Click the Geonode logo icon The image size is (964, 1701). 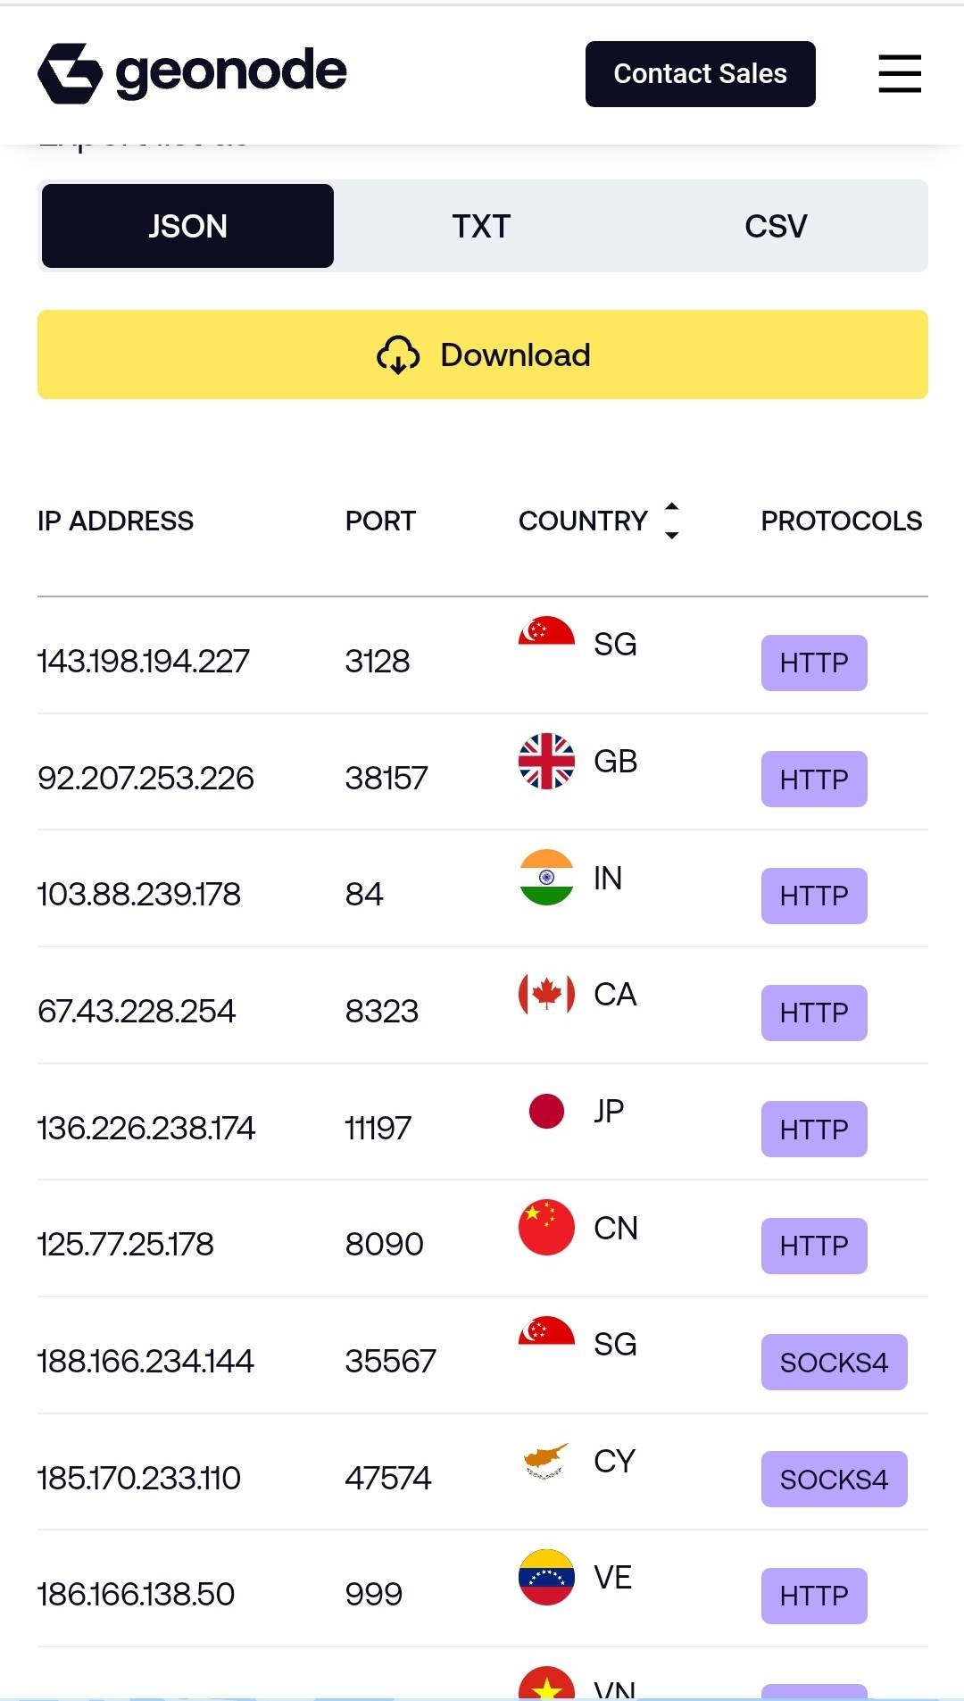click(70, 73)
